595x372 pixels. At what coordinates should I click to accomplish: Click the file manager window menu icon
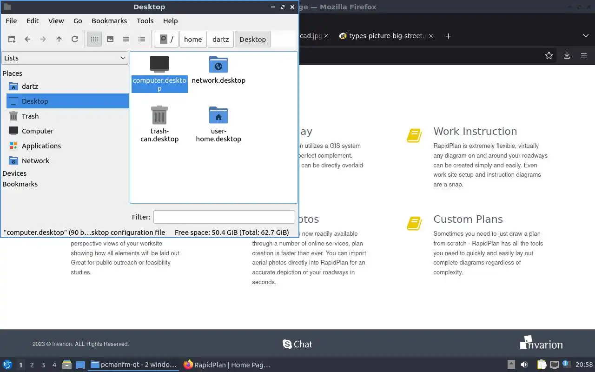tap(7, 7)
